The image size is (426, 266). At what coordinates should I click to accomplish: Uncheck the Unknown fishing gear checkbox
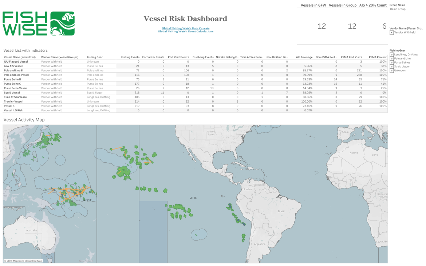391,71
